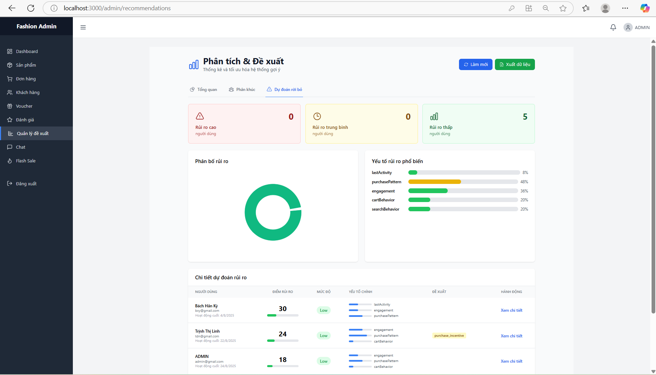Click the cartBehavior label in risk factors

click(383, 200)
